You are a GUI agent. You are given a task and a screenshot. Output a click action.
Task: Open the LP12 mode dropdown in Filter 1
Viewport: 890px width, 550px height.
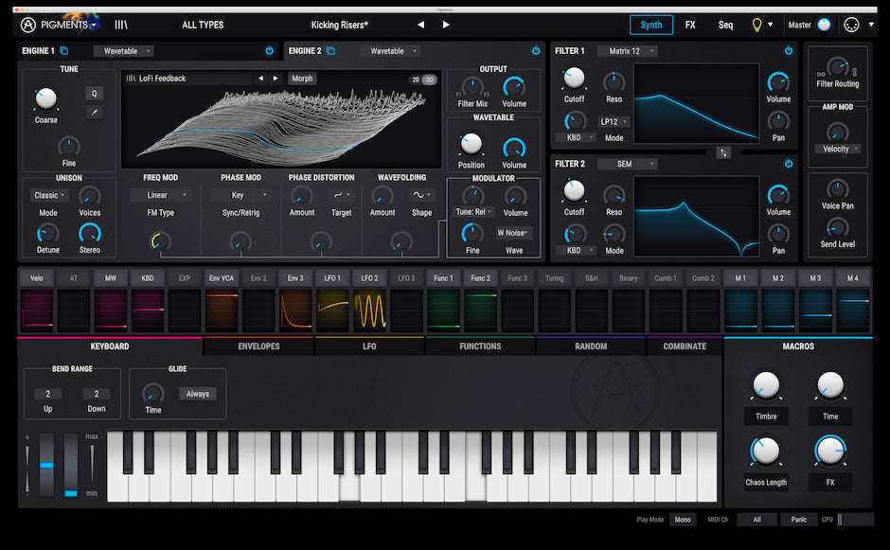tap(613, 122)
